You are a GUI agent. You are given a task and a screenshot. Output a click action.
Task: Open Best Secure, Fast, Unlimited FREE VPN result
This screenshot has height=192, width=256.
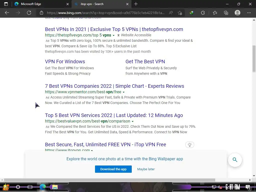click(x=105, y=144)
